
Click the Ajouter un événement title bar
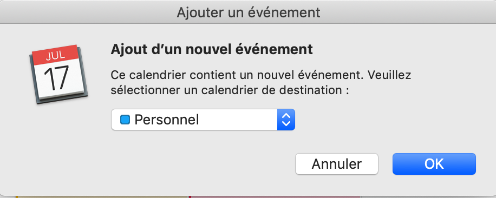(248, 12)
